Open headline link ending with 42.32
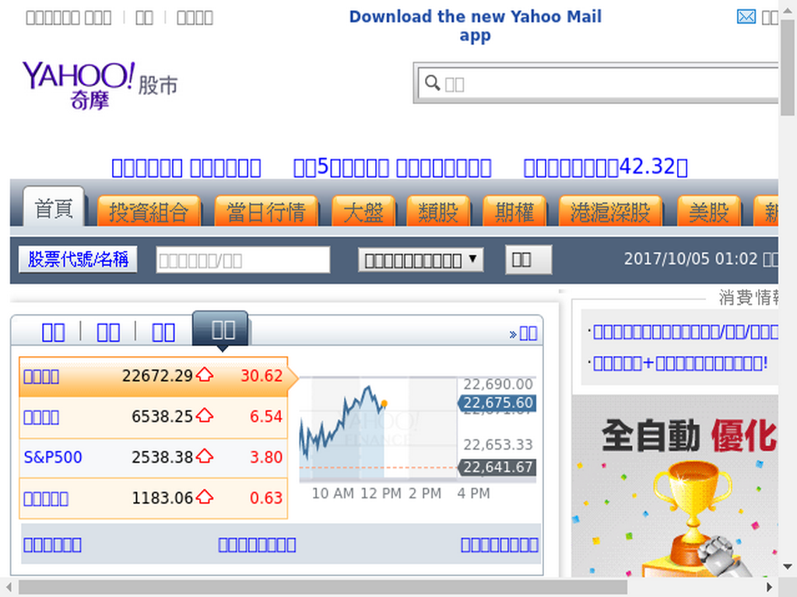 tap(606, 166)
